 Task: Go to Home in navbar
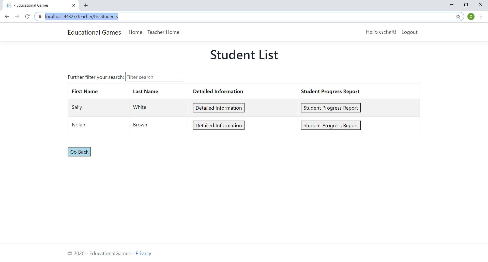point(135,32)
